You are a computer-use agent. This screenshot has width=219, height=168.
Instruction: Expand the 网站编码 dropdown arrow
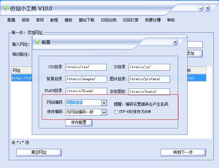104,103
